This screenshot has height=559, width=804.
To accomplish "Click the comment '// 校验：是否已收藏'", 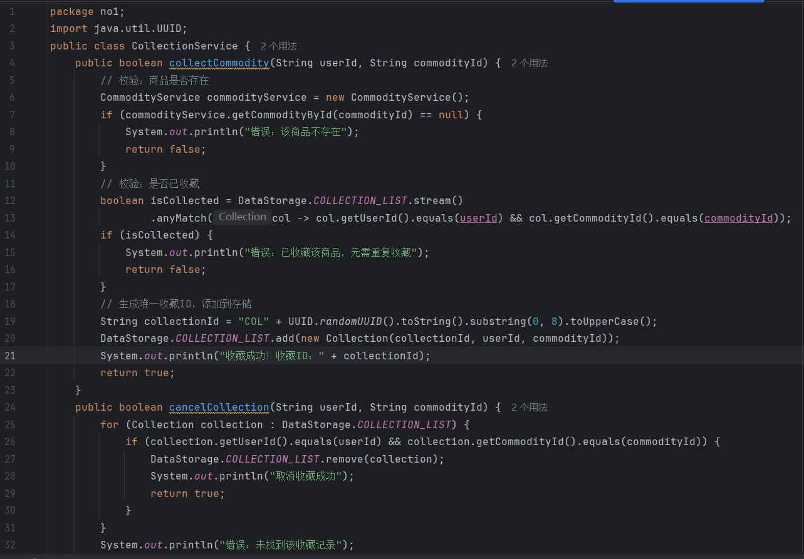I will point(150,184).
